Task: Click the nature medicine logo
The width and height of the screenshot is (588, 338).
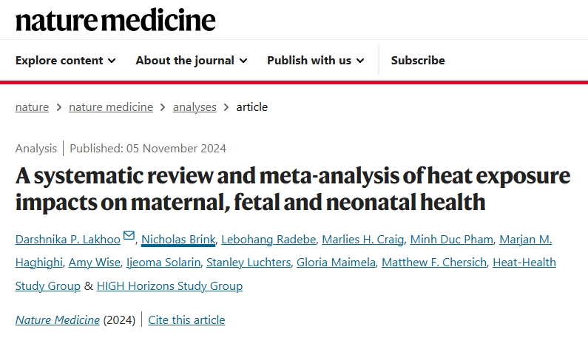Action: pyautogui.click(x=115, y=20)
